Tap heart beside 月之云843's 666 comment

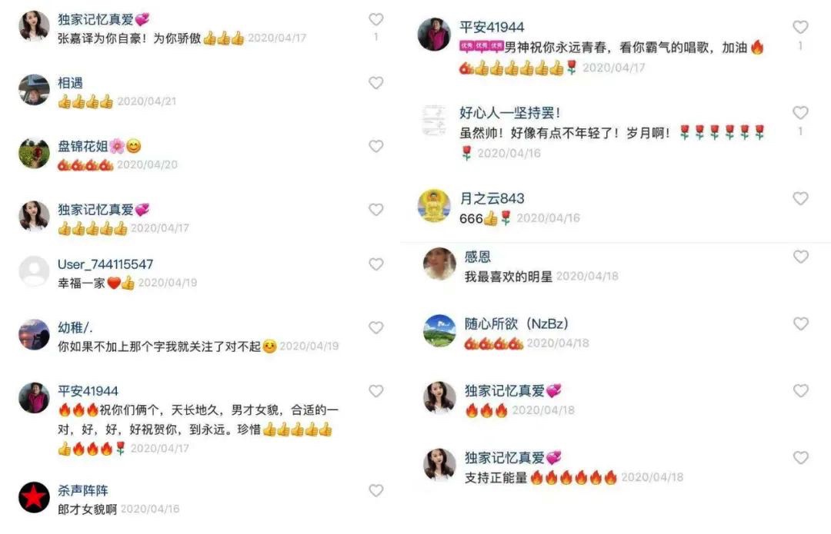point(800,198)
